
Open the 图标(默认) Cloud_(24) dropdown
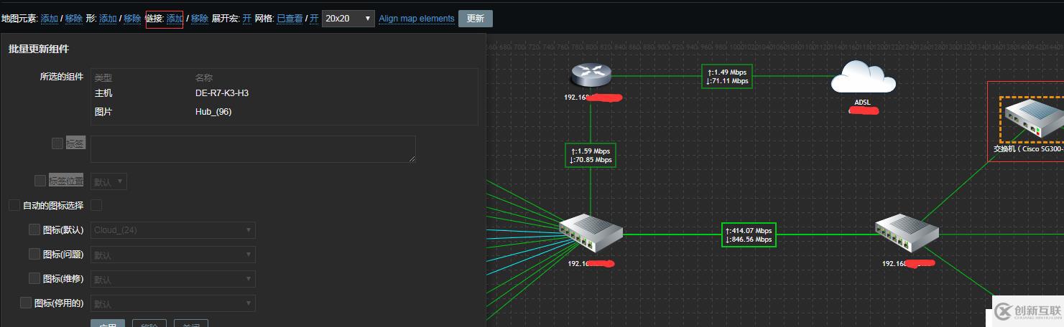[172, 230]
